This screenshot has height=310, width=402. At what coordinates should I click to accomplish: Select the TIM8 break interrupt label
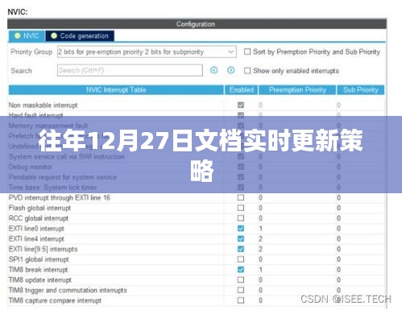38,270
